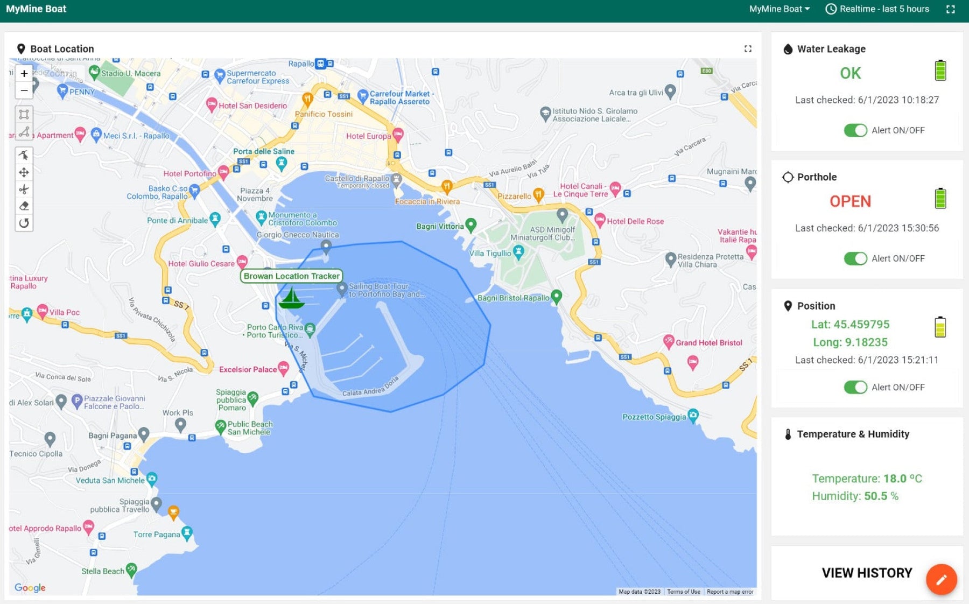Click Porthole last checked 15:30:56 timestamp
The height and width of the screenshot is (604, 969).
867,228
